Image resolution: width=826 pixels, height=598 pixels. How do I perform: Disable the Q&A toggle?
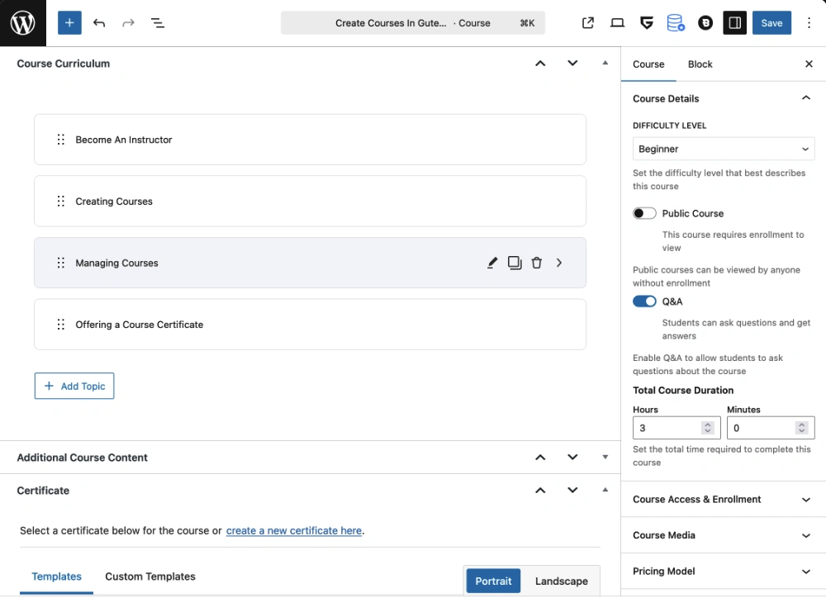point(644,301)
